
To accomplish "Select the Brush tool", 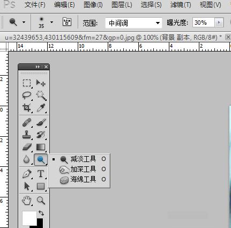I will pos(41,122).
